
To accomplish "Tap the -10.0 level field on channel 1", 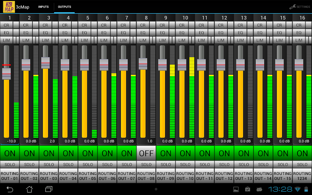I will click(10, 141).
